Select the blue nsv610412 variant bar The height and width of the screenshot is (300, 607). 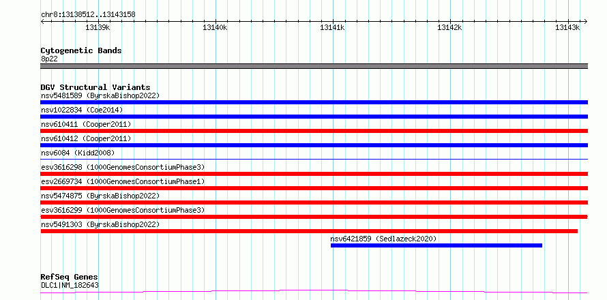point(314,145)
